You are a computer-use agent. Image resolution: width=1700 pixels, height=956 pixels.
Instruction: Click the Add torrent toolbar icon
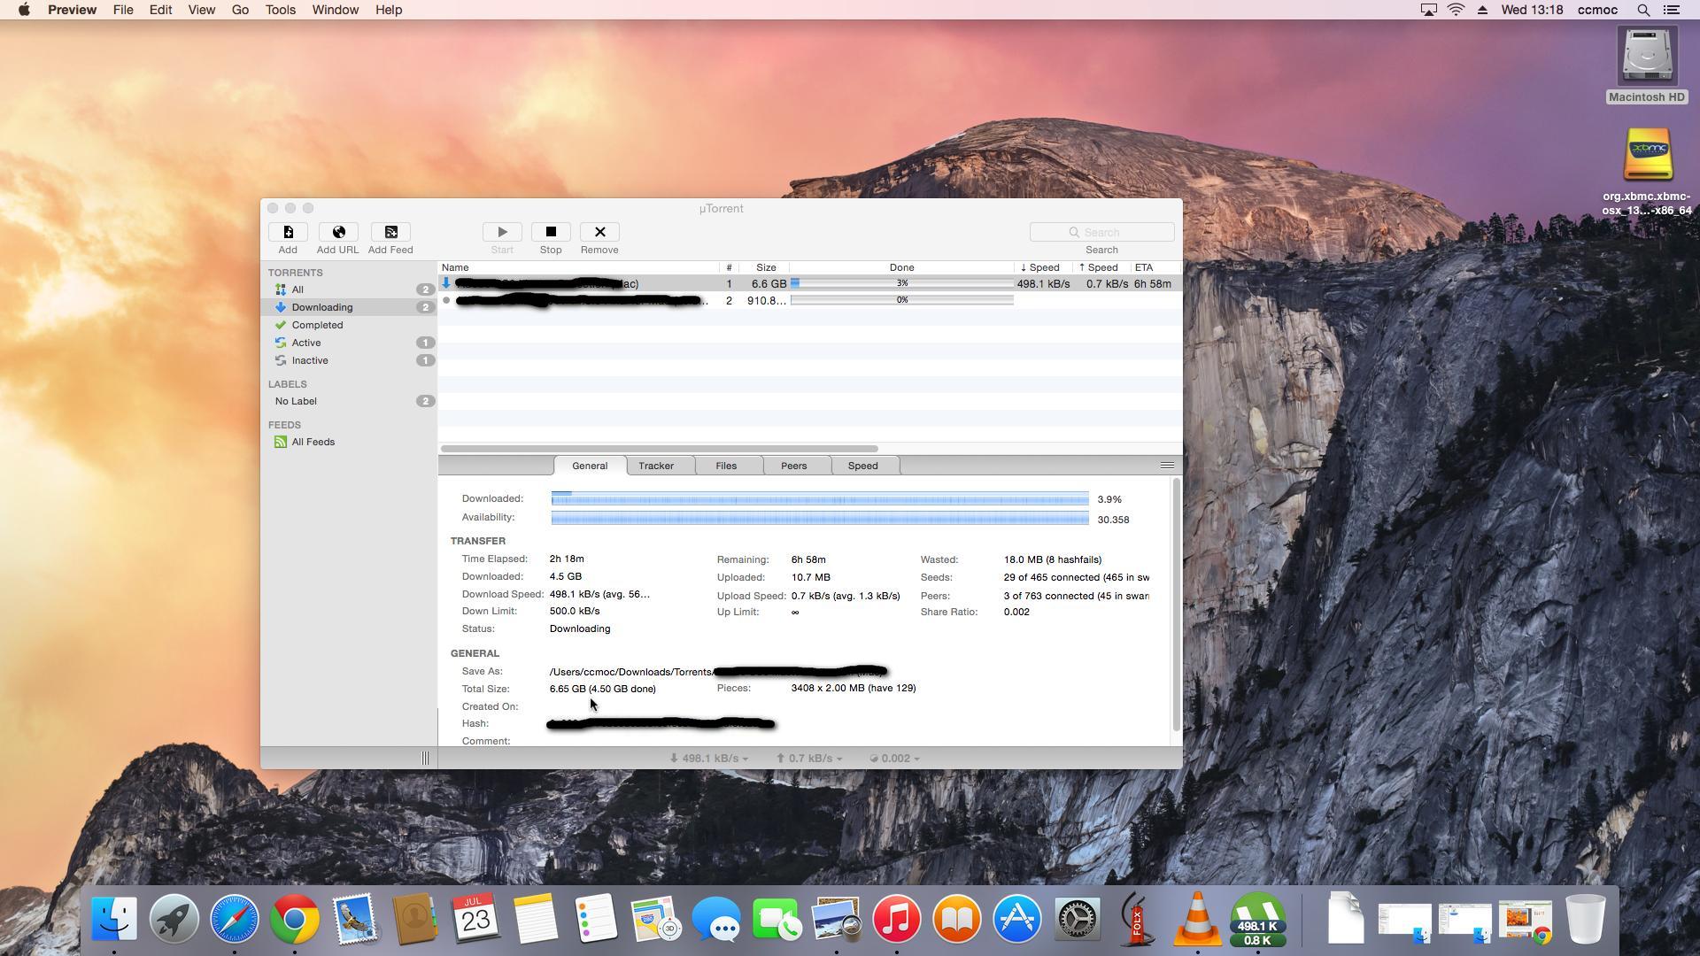pyautogui.click(x=288, y=232)
